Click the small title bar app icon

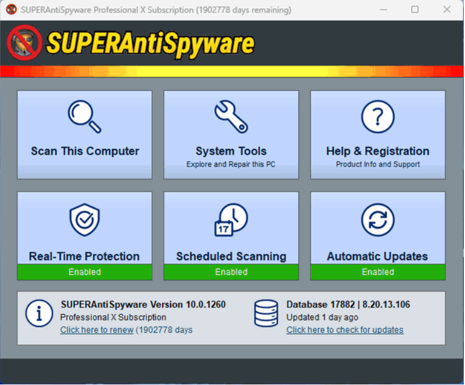pos(11,9)
